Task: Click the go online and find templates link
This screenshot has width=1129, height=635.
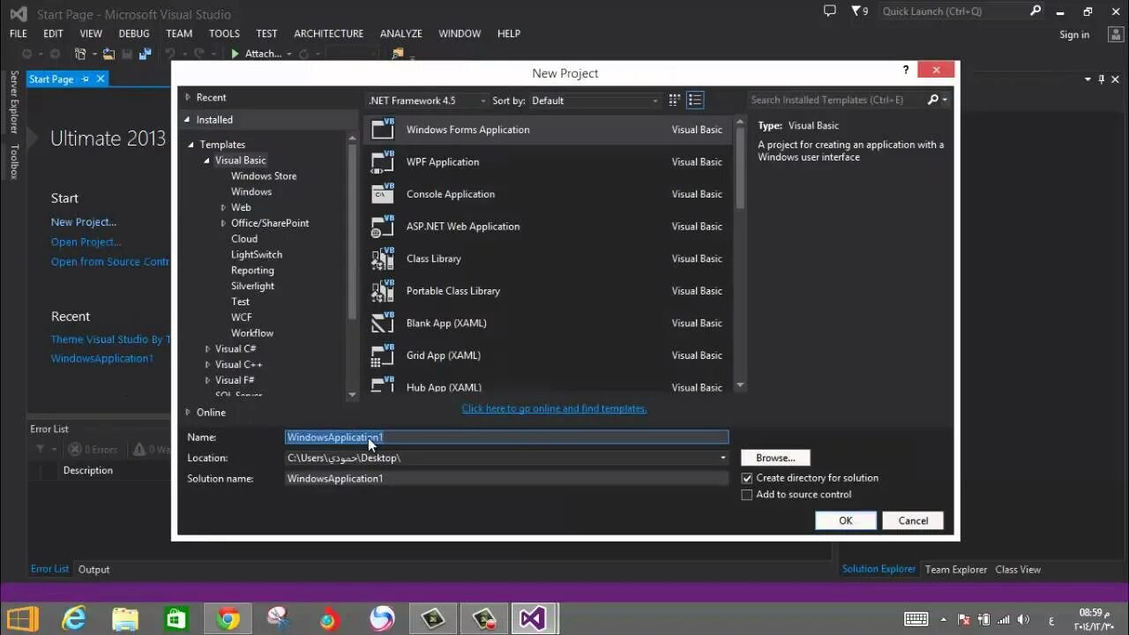Action: click(x=554, y=408)
